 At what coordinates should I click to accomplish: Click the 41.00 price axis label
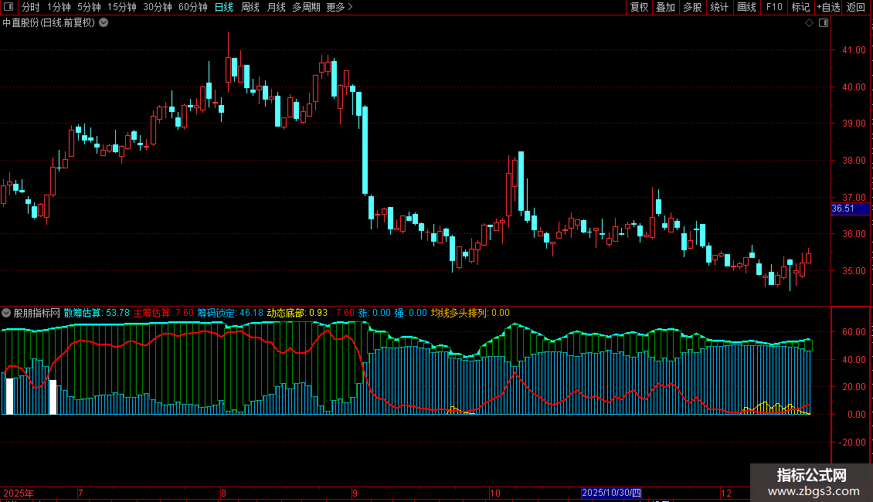854,50
